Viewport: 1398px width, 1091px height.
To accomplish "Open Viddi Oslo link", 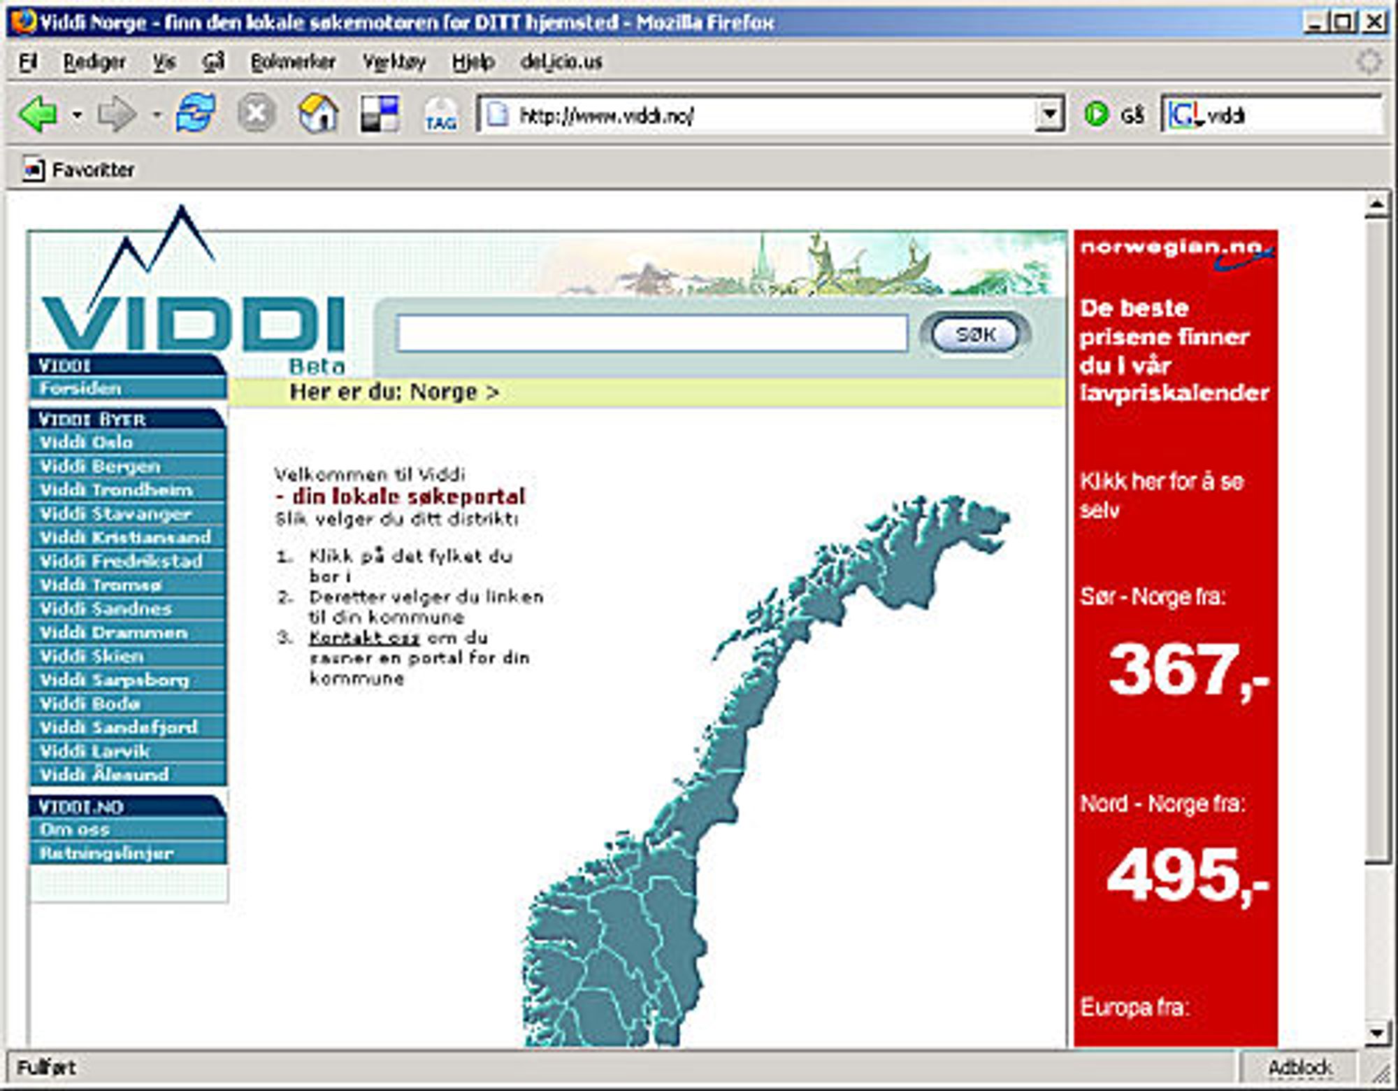I will pyautogui.click(x=128, y=442).
